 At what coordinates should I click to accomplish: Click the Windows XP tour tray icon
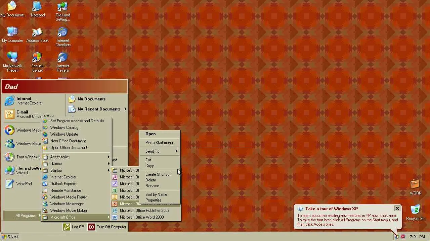click(397, 237)
